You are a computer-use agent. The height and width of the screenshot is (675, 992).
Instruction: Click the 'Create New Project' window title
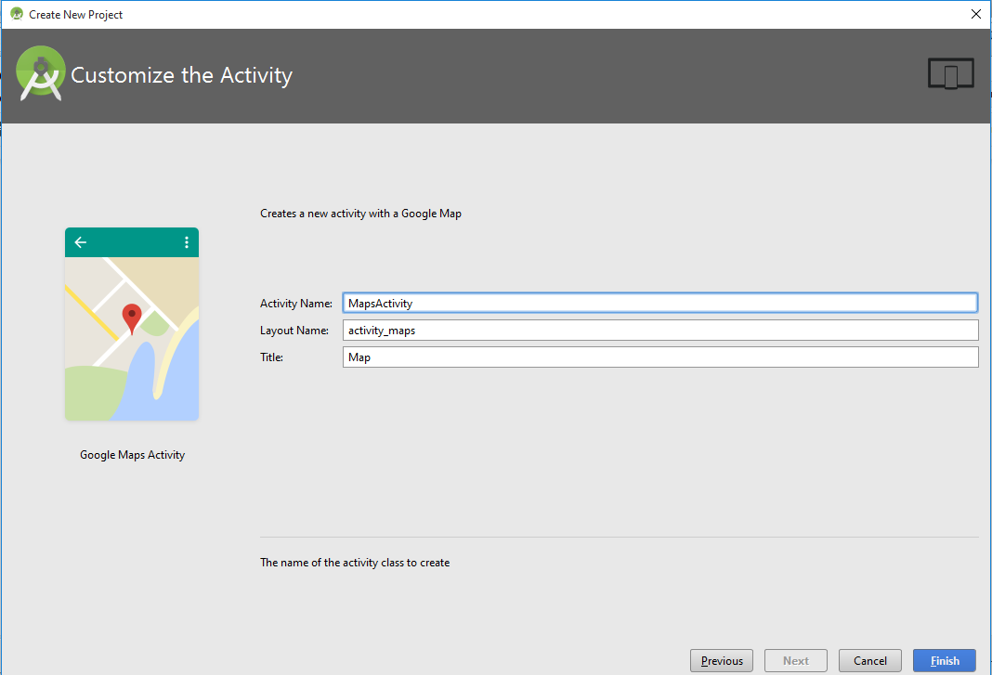(x=76, y=15)
